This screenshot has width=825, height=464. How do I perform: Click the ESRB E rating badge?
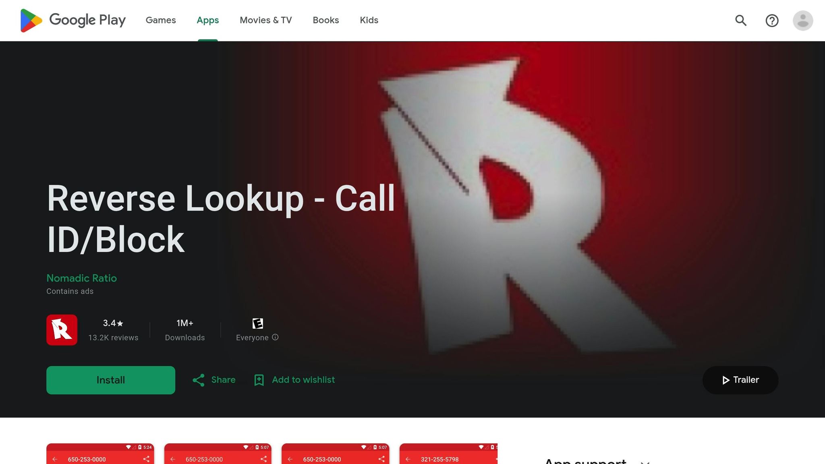(x=257, y=323)
